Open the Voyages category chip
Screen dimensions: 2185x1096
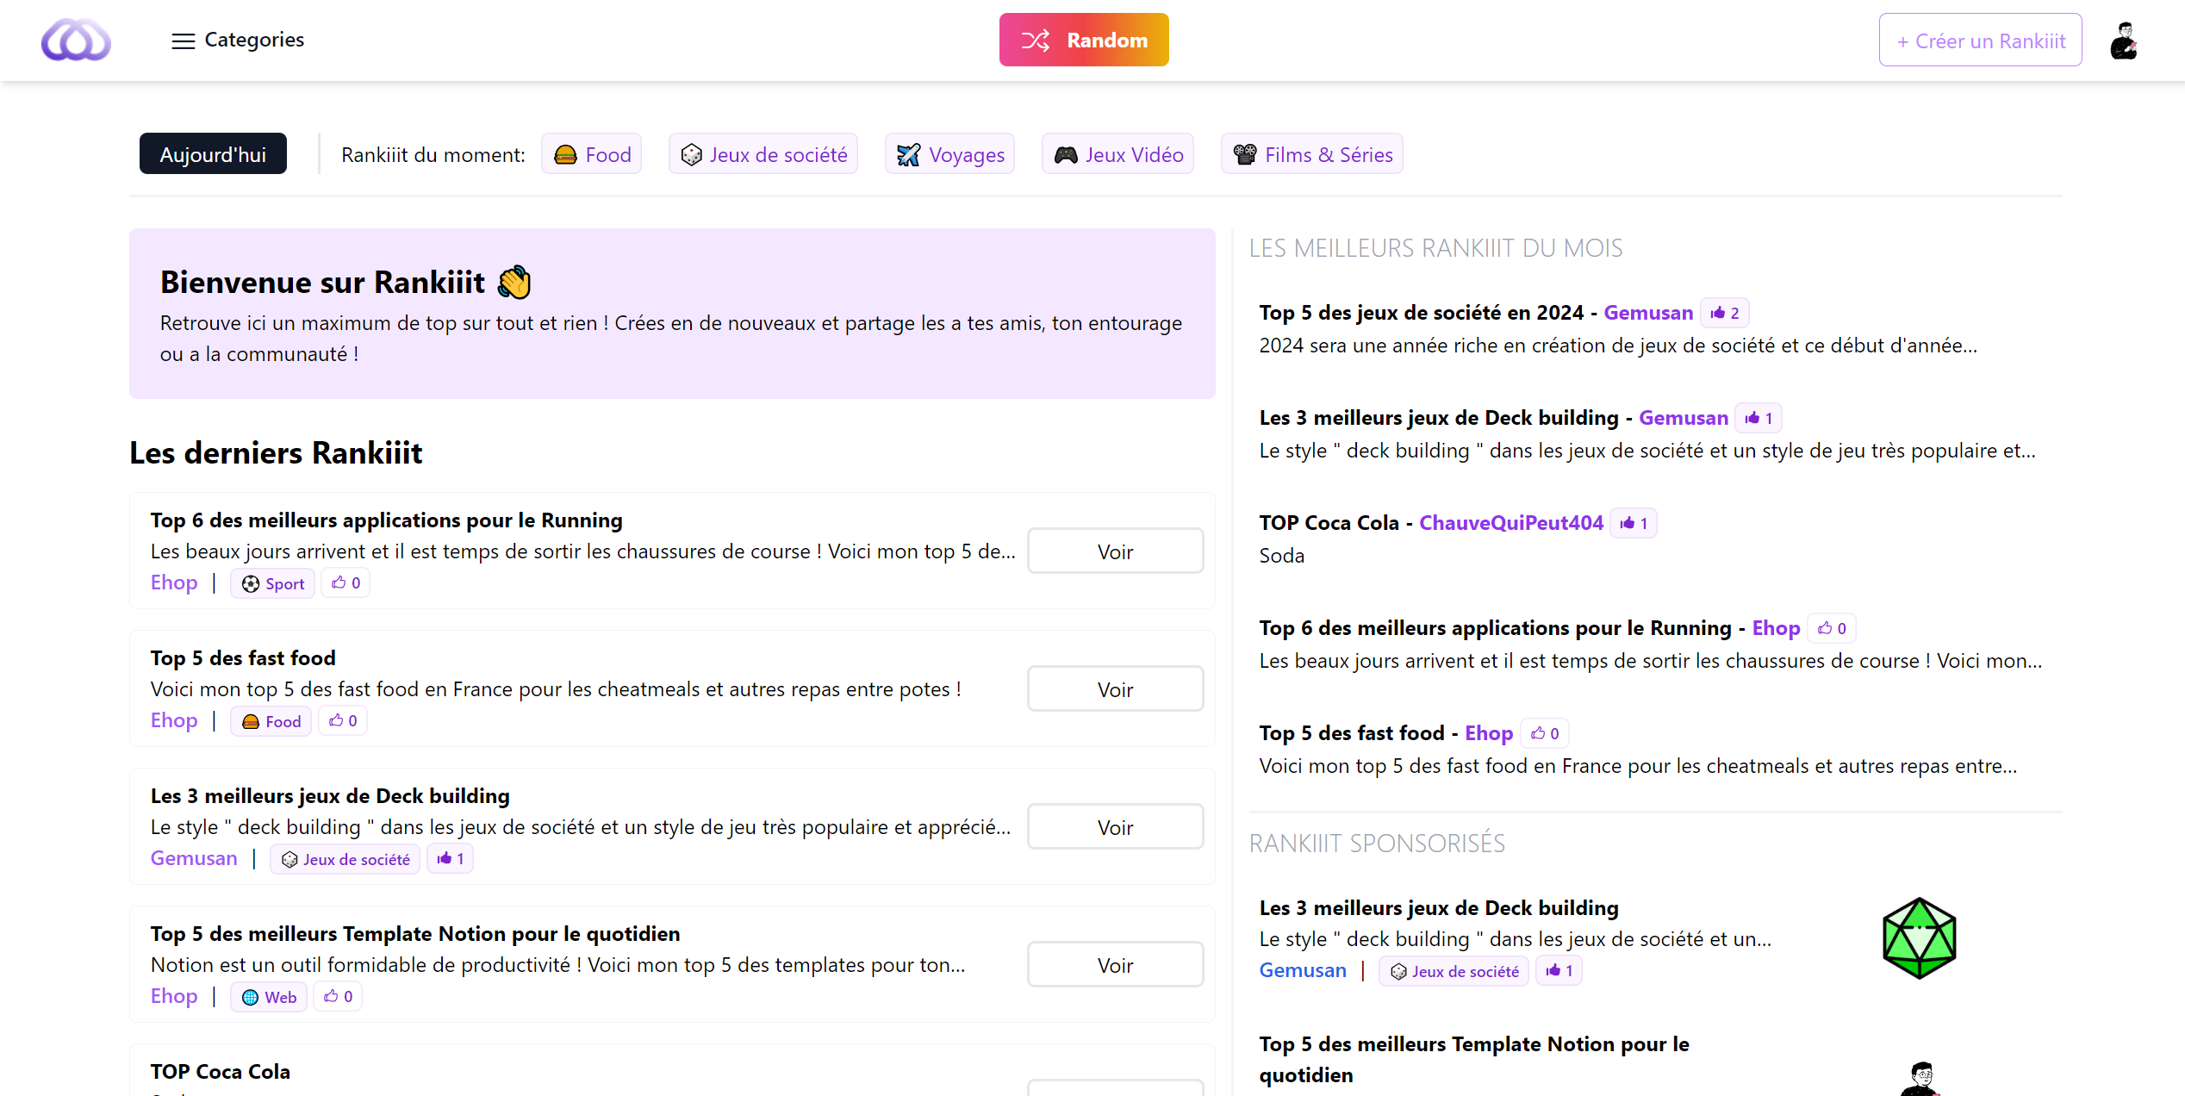pyautogui.click(x=950, y=154)
